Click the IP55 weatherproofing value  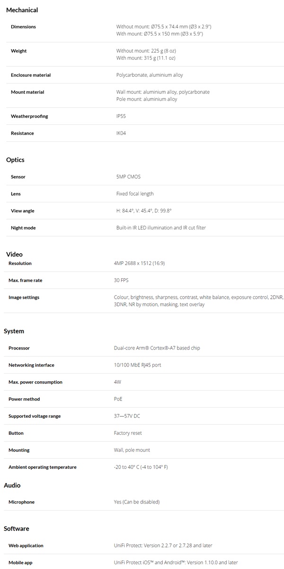click(121, 116)
